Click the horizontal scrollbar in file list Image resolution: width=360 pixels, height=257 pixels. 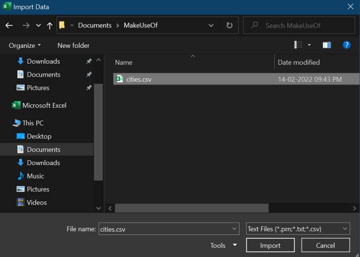pyautogui.click(x=192, y=208)
